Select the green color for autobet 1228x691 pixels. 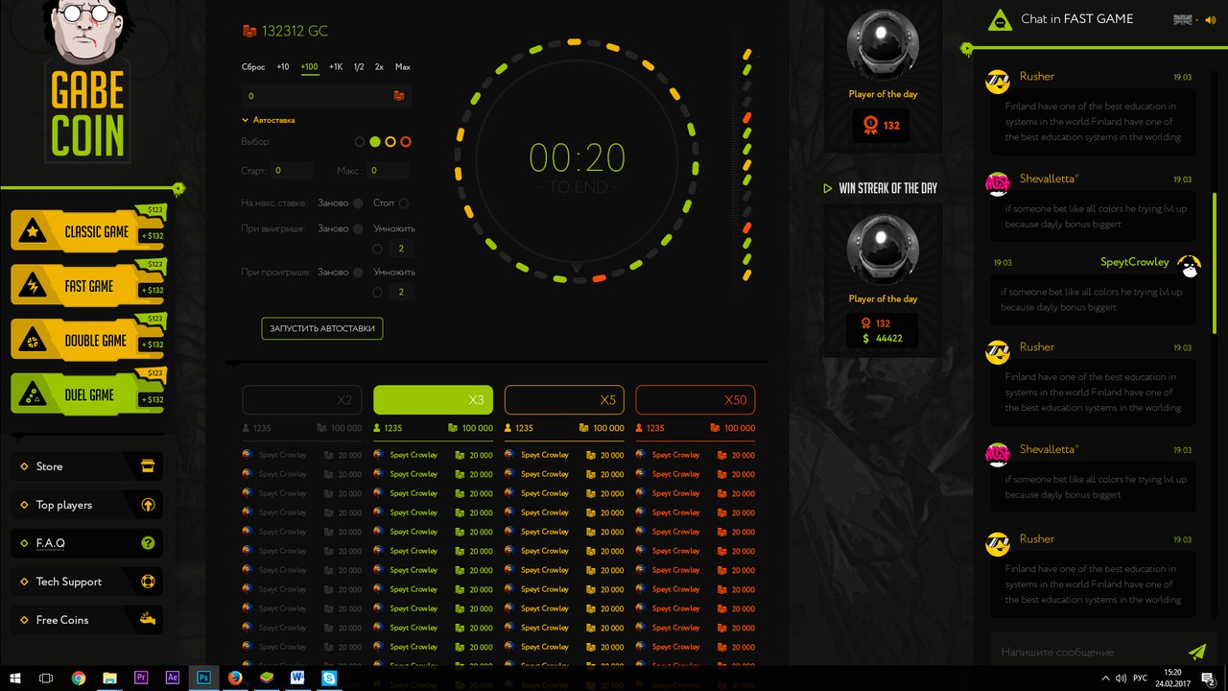click(375, 142)
